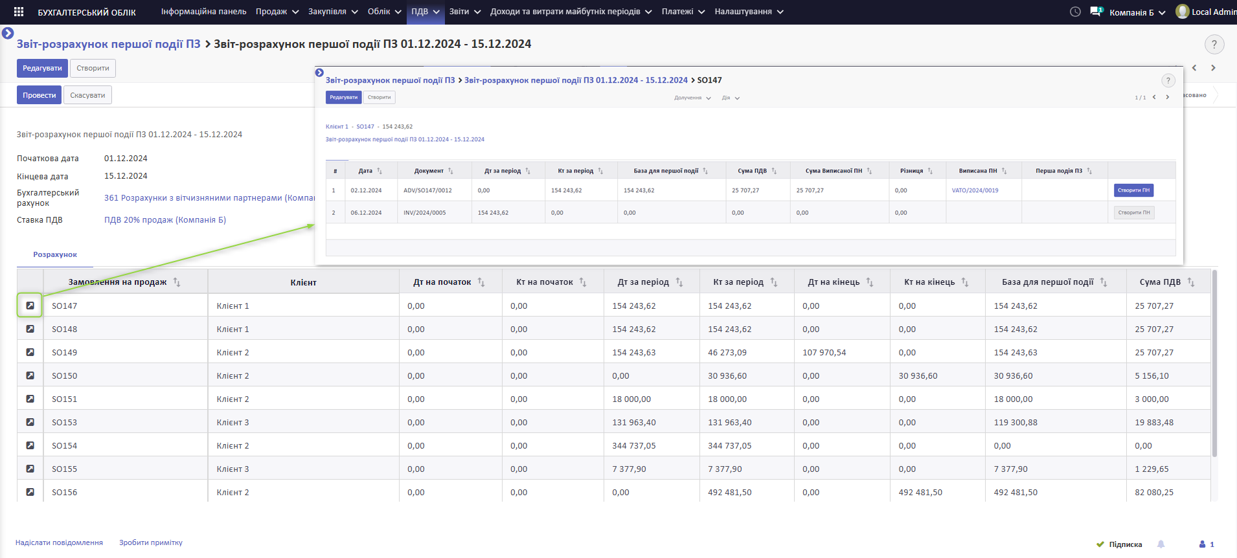The height and width of the screenshot is (558, 1237).
Task: Click the Провести button
Action: pyautogui.click(x=39, y=95)
